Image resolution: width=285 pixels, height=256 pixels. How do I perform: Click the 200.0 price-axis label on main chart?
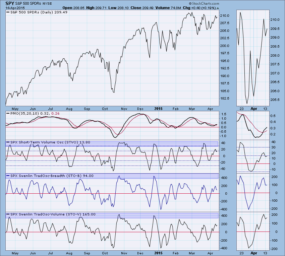pyautogui.click(x=225, y=46)
